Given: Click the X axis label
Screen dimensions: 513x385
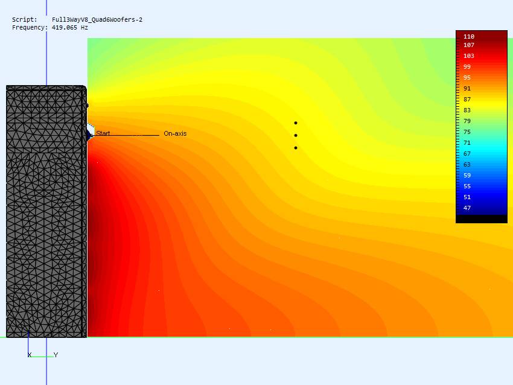Looking at the screenshot, I should (x=30, y=355).
